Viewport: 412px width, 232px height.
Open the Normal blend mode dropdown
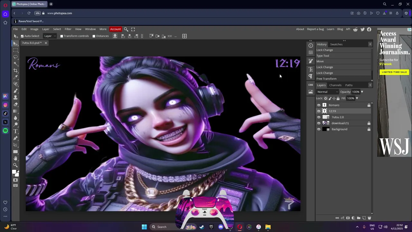[x=327, y=92]
